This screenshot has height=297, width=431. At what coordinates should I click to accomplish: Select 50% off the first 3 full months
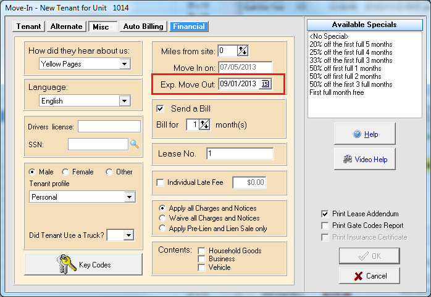(x=351, y=84)
